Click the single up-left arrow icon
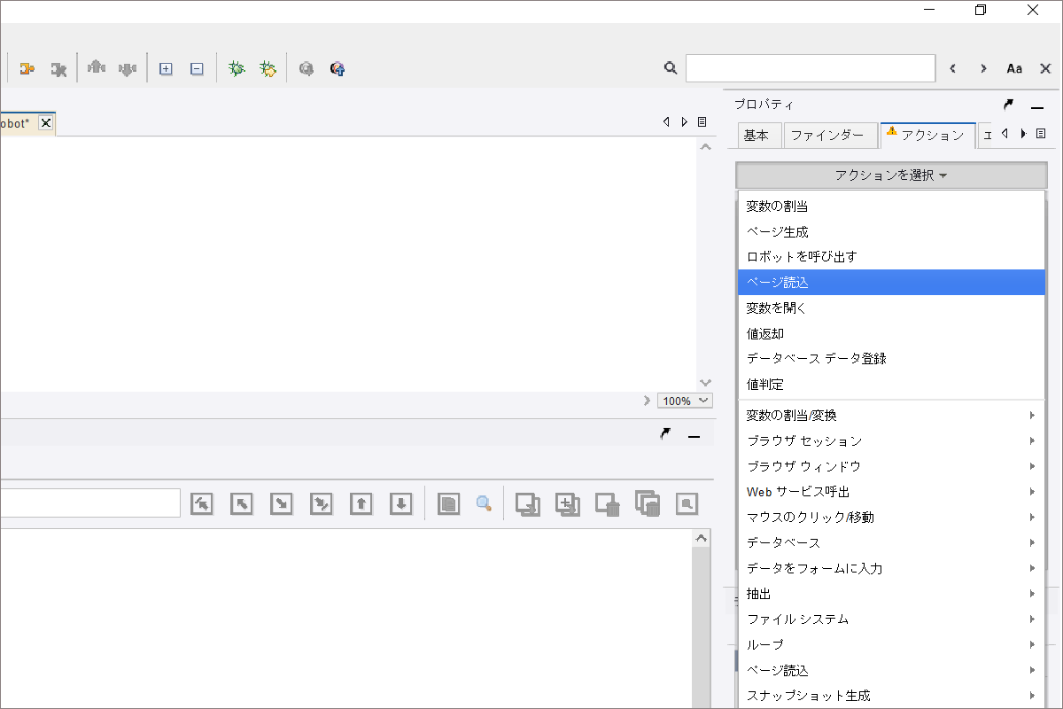The height and width of the screenshot is (709, 1063). tap(242, 503)
